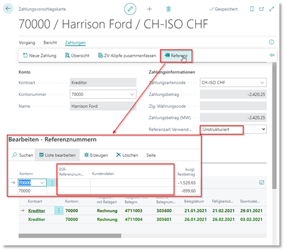Go back using the arrow button
The height and width of the screenshot is (251, 285).
(8, 9)
